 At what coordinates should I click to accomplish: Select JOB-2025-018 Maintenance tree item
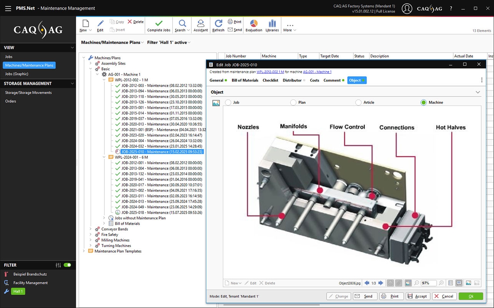click(x=162, y=212)
